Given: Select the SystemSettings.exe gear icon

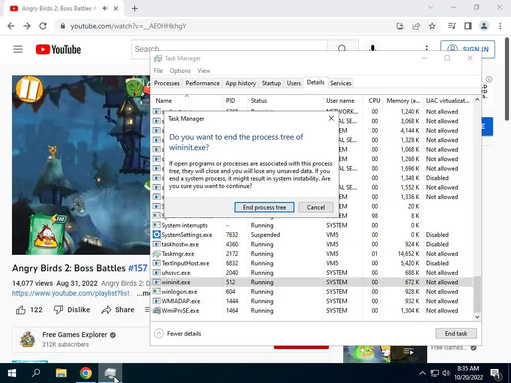Looking at the screenshot, I should coord(156,234).
